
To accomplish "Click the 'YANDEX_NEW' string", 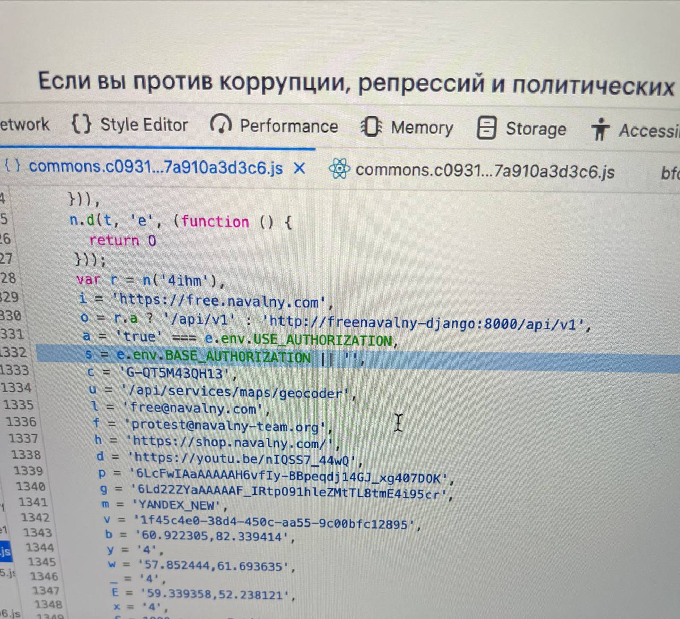I will click(x=175, y=505).
